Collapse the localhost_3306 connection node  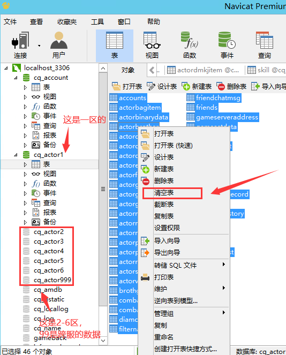click(x=6, y=68)
